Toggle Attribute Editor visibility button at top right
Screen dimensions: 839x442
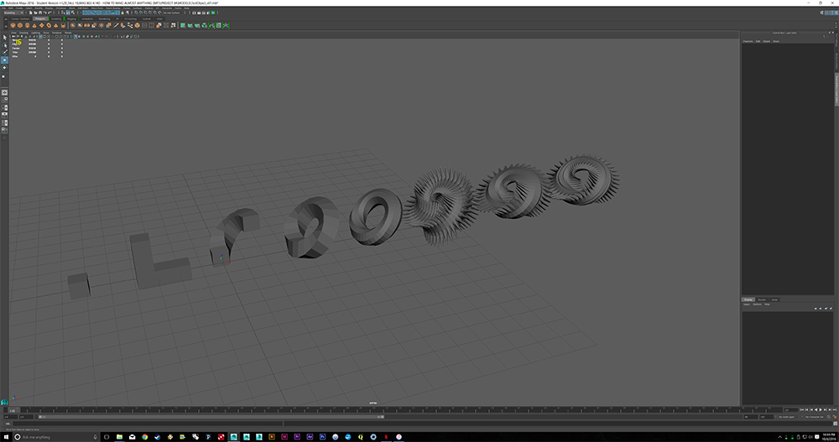coord(827,13)
